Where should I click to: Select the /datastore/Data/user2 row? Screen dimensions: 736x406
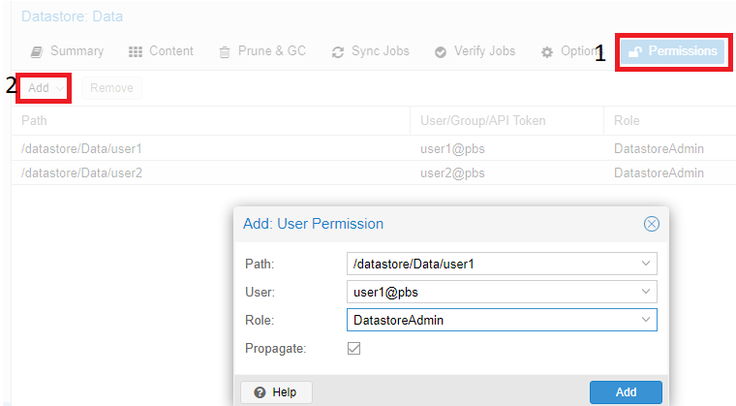coord(374,172)
